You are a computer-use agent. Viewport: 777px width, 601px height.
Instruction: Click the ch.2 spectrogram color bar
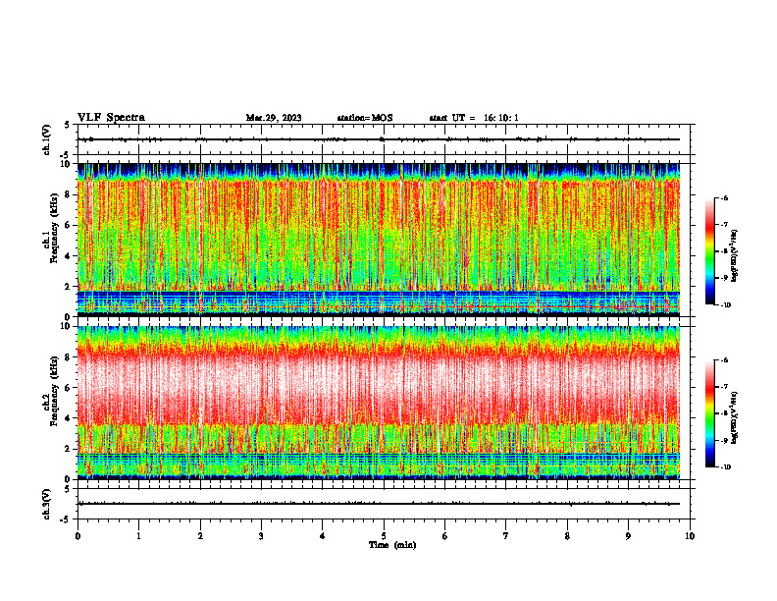point(709,413)
